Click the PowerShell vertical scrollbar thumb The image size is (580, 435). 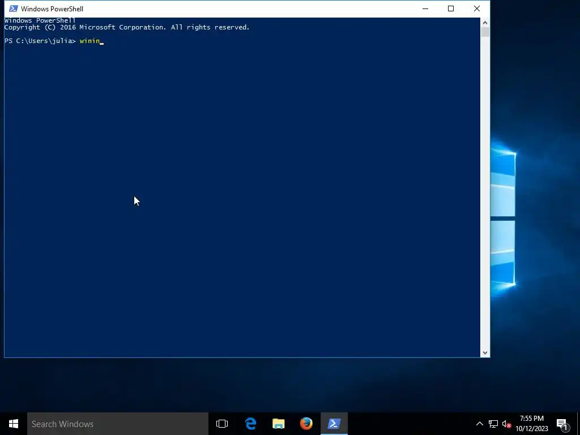tap(485, 32)
